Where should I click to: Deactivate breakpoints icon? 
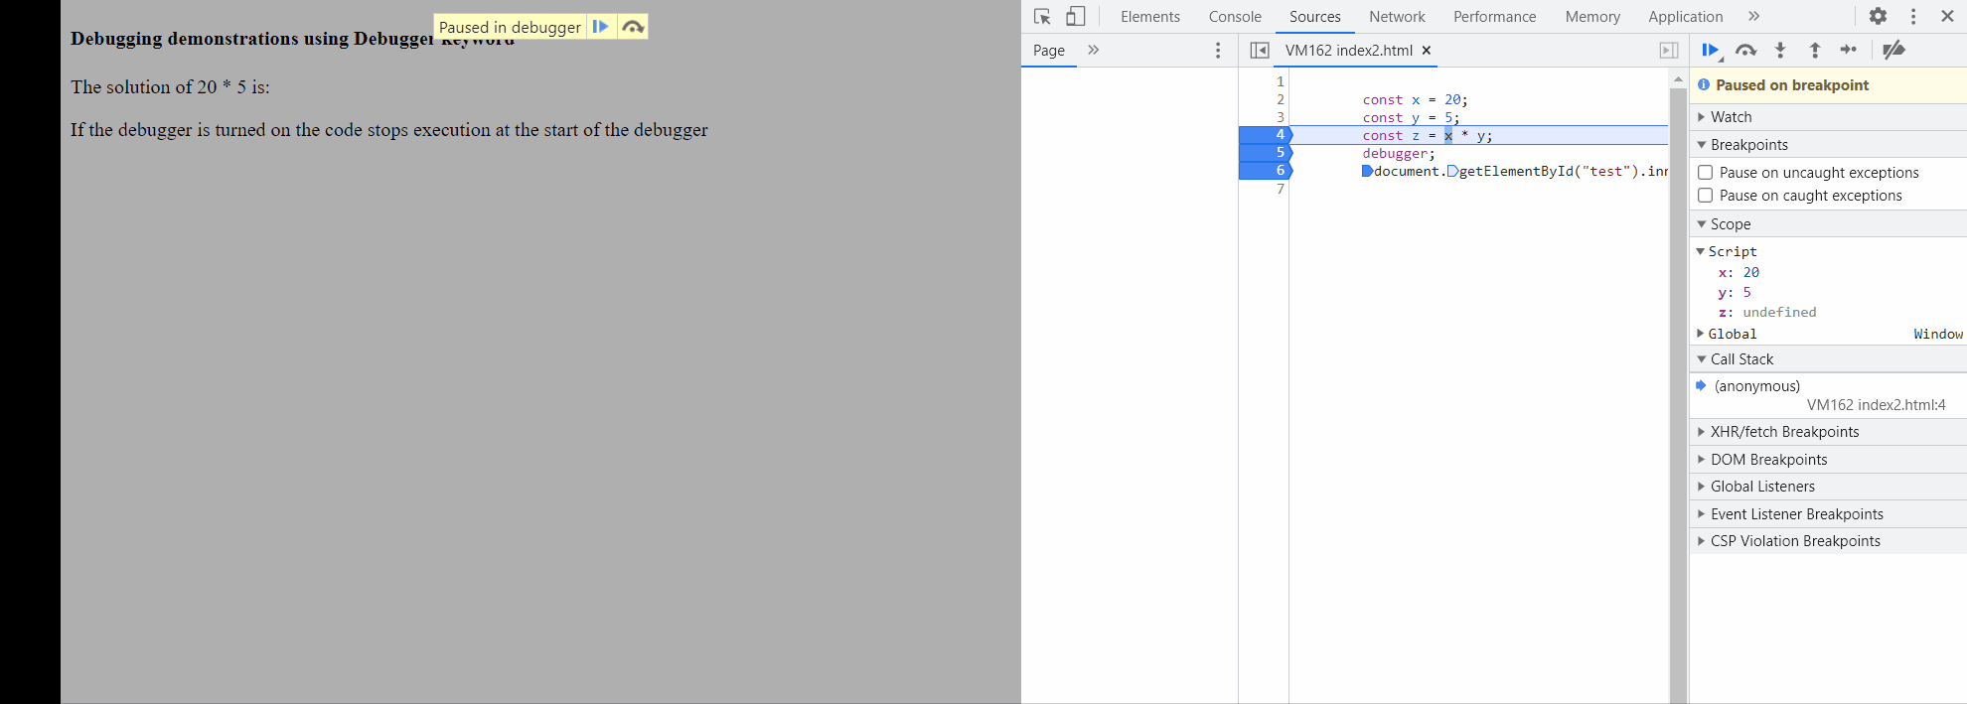click(1893, 51)
